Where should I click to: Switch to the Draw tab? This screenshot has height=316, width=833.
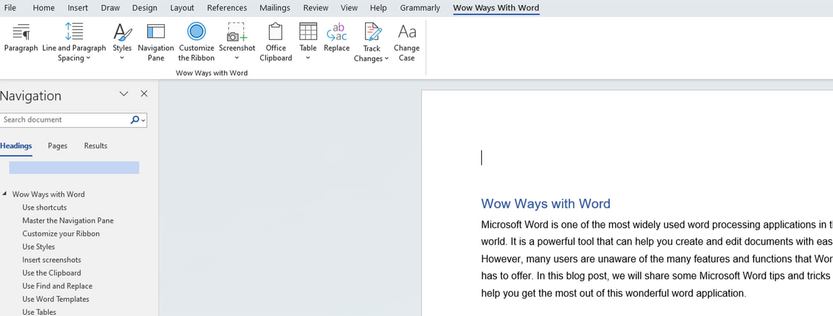(x=110, y=8)
